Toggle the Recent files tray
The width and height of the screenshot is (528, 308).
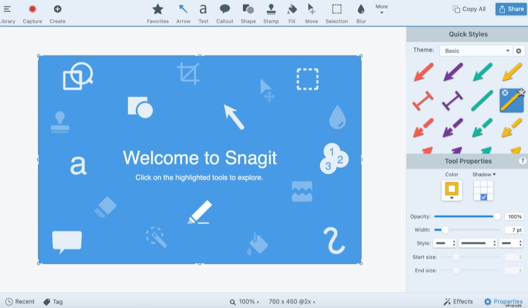coord(20,301)
